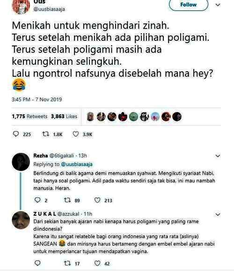Like the main tweet with 3.9K likes
Viewport: 234px width, 271px height.
click(76, 134)
